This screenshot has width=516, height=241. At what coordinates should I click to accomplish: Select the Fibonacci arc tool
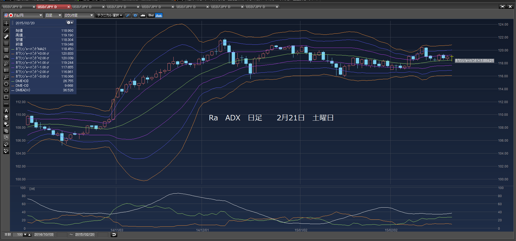pyautogui.click(x=6, y=57)
